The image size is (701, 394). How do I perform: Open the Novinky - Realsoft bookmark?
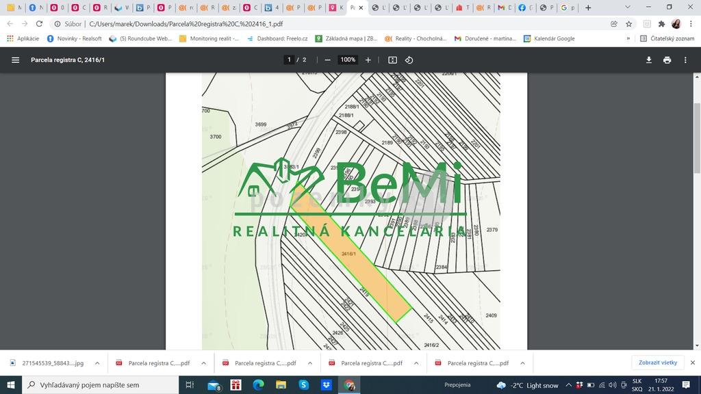[75, 38]
